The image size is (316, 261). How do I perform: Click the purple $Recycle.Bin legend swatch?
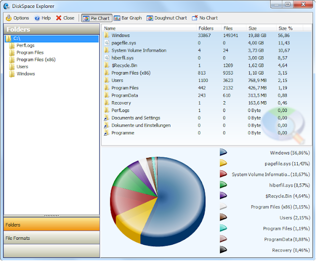pyautogui.click(x=223, y=196)
